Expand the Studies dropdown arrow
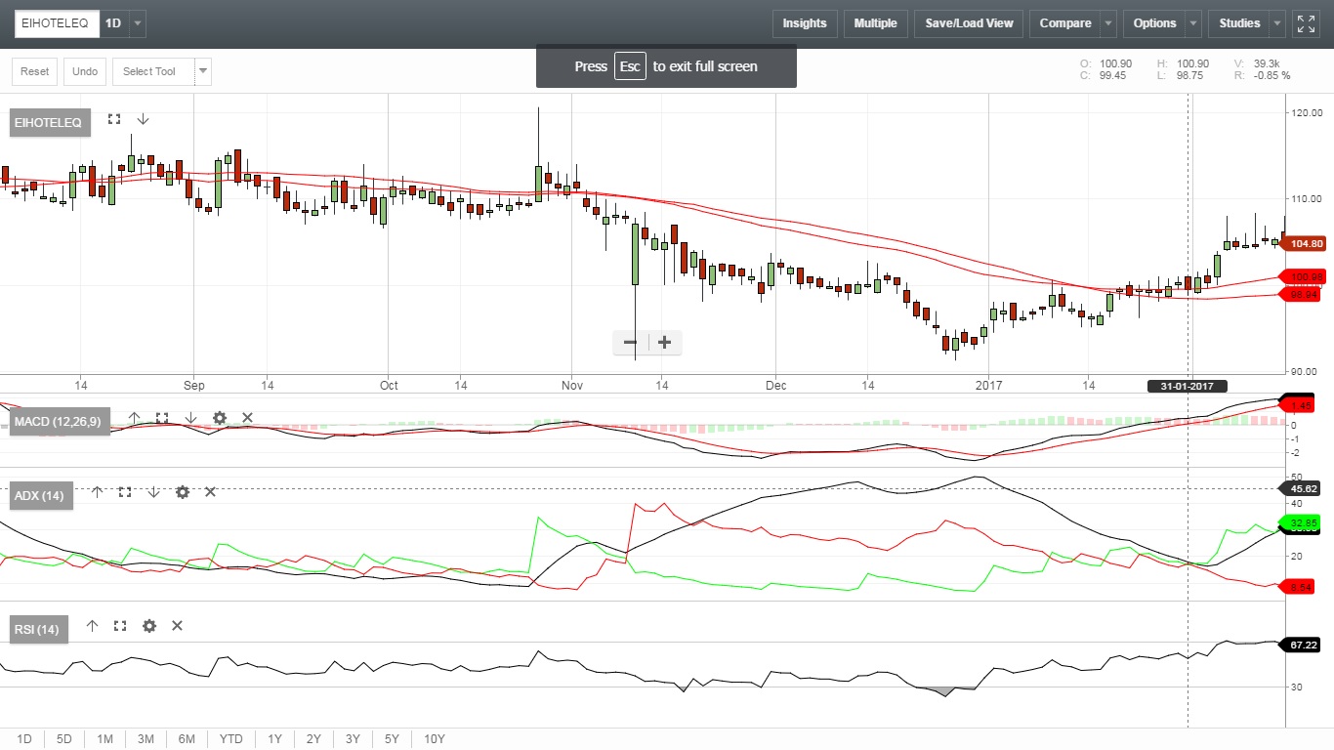 1277,23
